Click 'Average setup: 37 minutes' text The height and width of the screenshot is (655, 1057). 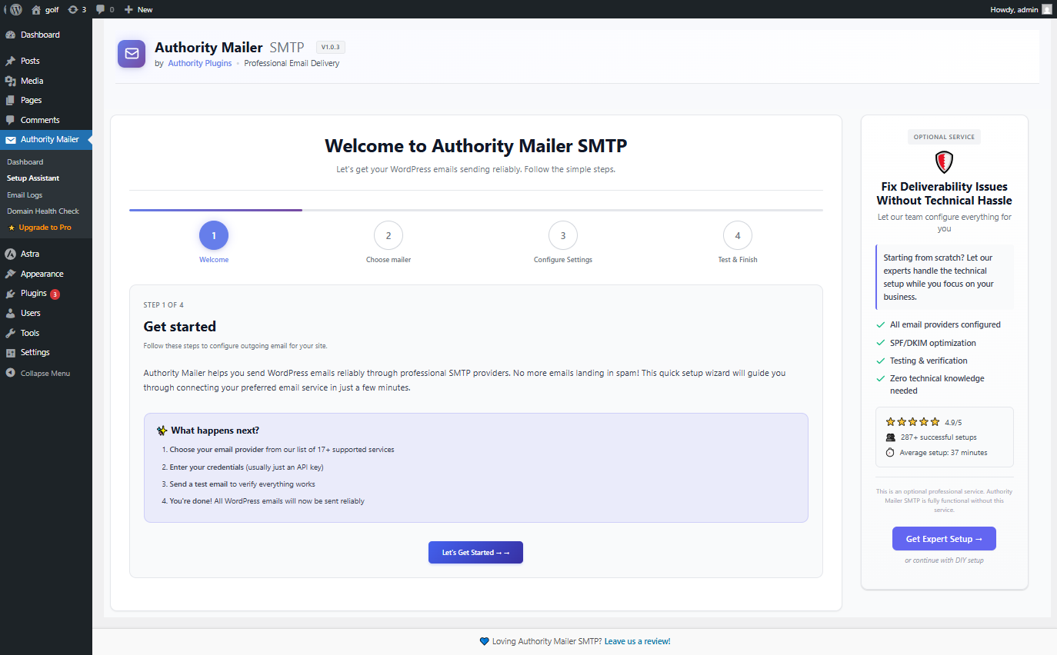pyautogui.click(x=943, y=453)
